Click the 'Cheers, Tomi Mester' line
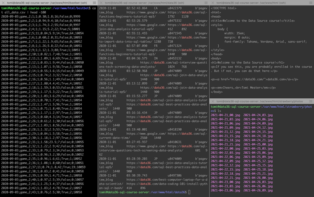314x197 pixels. 243,88
